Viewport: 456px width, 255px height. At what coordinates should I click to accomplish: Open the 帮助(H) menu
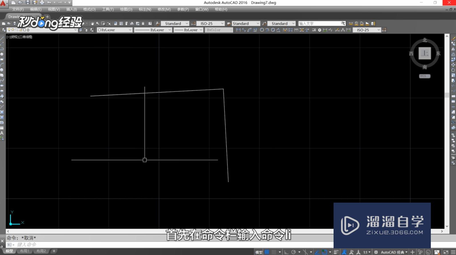coord(221,9)
